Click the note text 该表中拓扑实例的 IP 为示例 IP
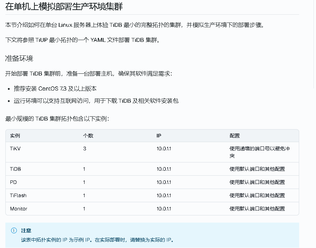This screenshot has width=316, height=248. pyautogui.click(x=56, y=240)
